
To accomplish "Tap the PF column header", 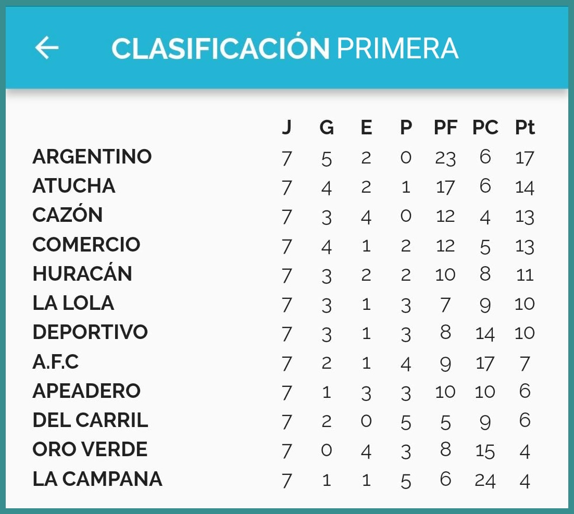I will point(445,128).
